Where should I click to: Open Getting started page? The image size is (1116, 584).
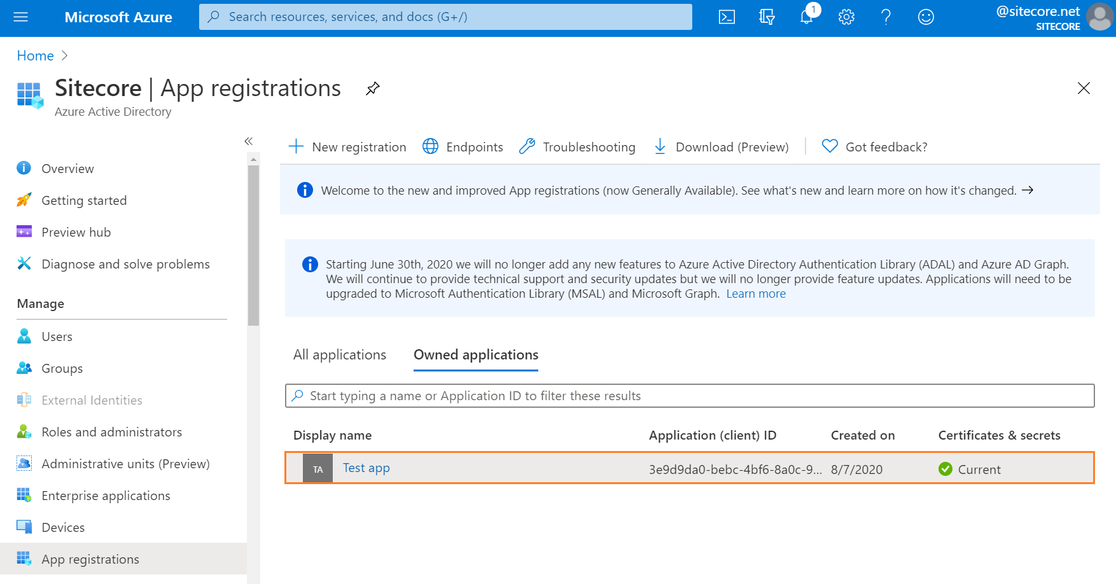click(84, 200)
